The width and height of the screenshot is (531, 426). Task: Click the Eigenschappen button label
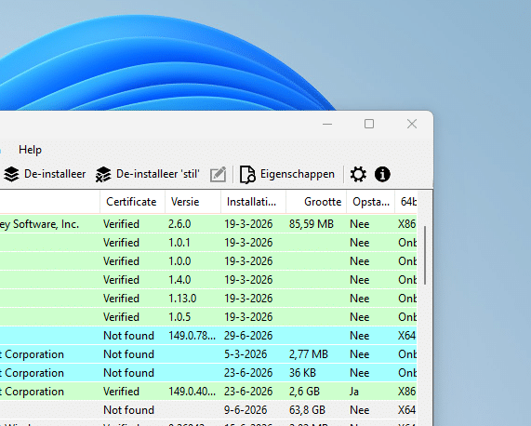pos(298,174)
